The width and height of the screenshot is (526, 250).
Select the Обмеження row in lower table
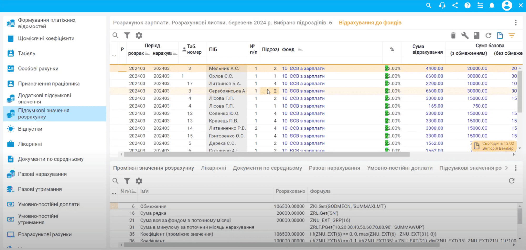[x=314, y=206]
